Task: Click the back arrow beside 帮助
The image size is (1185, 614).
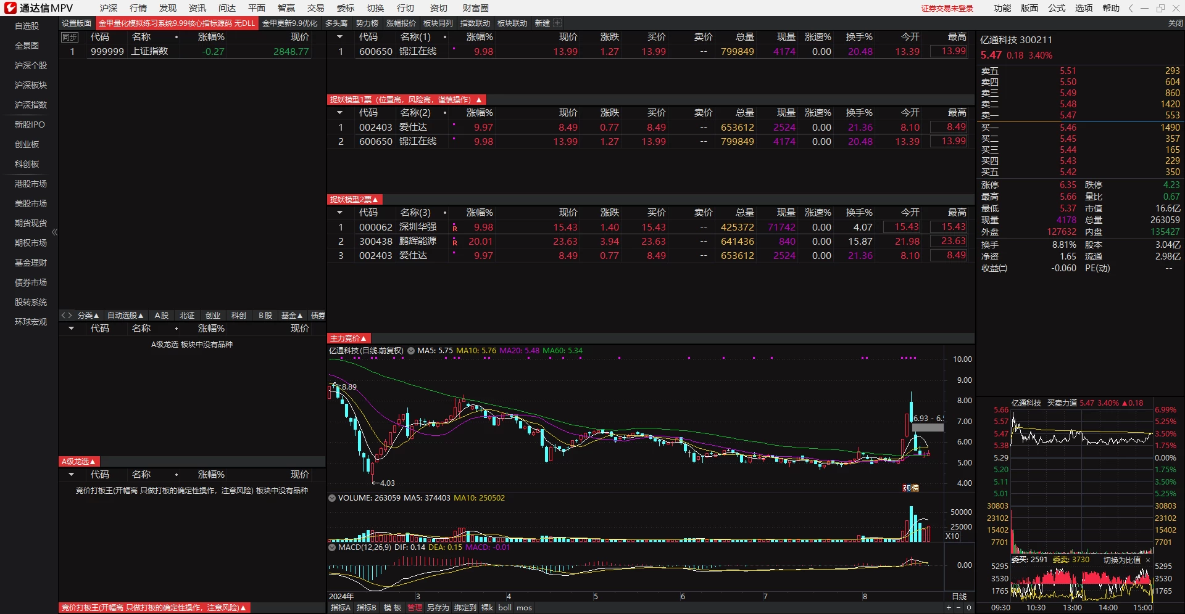Action: pos(1131,8)
